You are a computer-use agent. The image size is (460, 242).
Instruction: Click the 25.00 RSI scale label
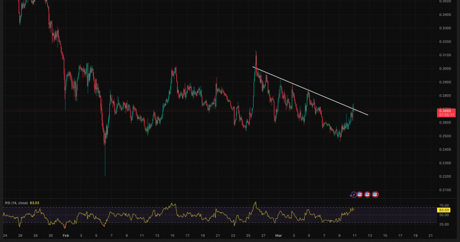click(x=445, y=224)
